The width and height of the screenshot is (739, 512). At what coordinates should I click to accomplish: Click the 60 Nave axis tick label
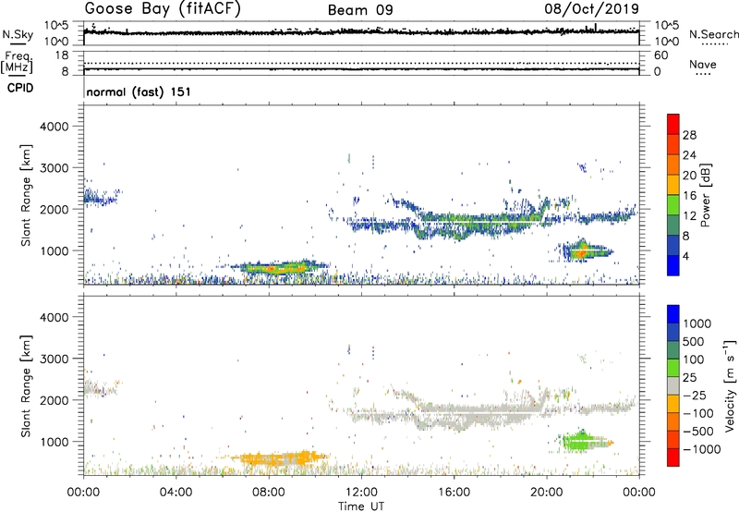click(x=661, y=55)
